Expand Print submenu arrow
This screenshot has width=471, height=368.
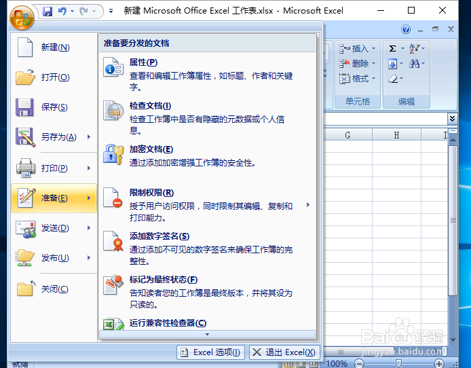pyautogui.click(x=89, y=168)
